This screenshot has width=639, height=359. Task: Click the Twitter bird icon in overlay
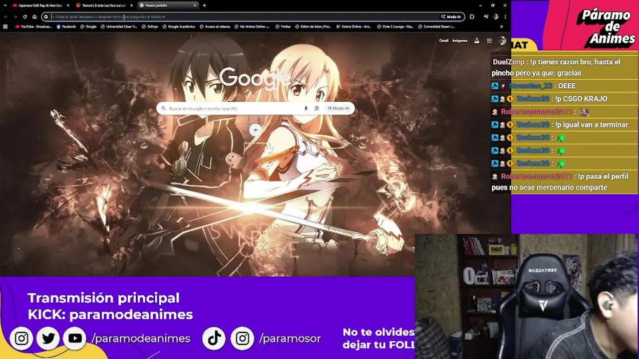pyautogui.click(x=48, y=339)
